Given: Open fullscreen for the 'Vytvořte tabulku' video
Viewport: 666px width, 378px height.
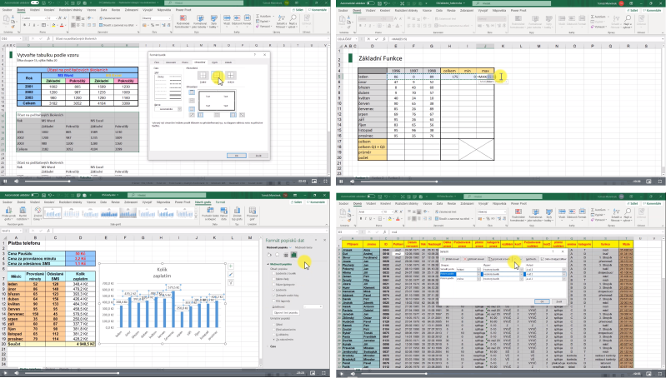Looking at the screenshot, I should (x=325, y=182).
